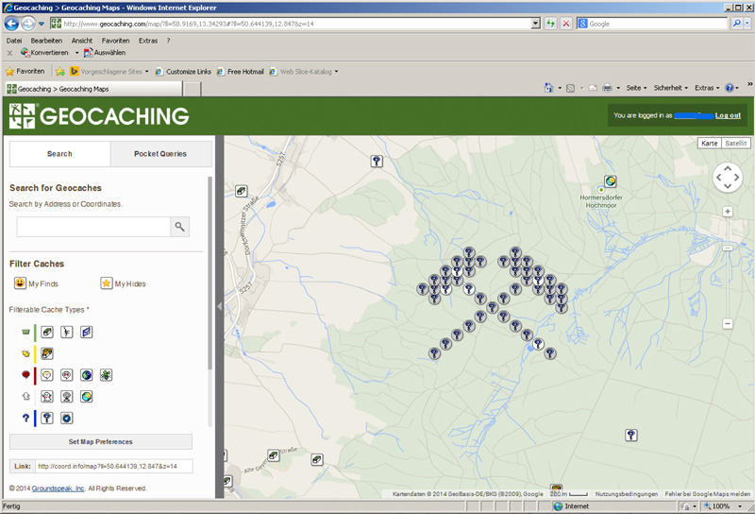
Task: Open the Bearbeiten menu
Action: [46, 41]
